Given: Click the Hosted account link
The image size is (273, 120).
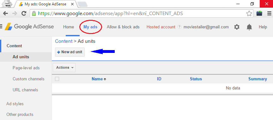Looking at the screenshot, I should click(161, 27).
